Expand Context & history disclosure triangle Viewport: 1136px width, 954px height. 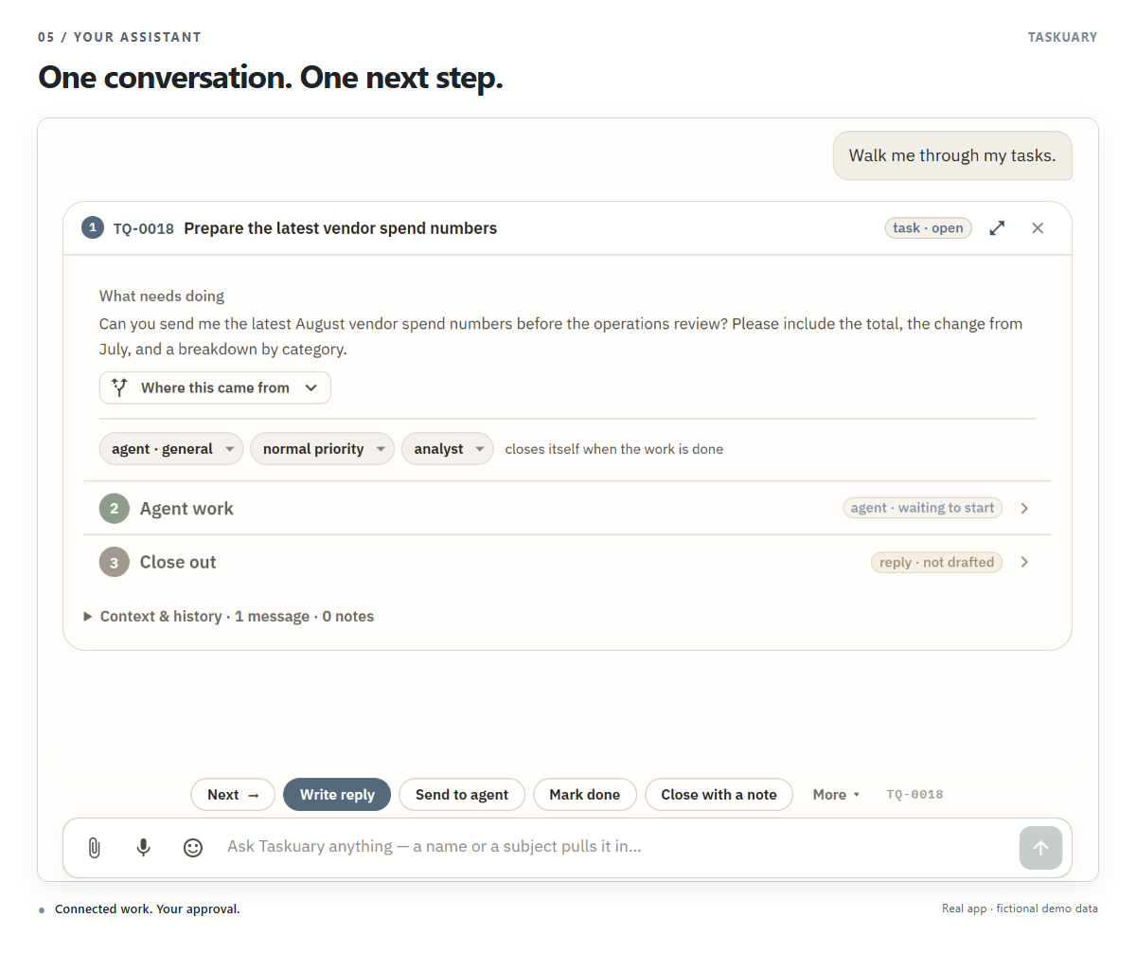point(88,617)
